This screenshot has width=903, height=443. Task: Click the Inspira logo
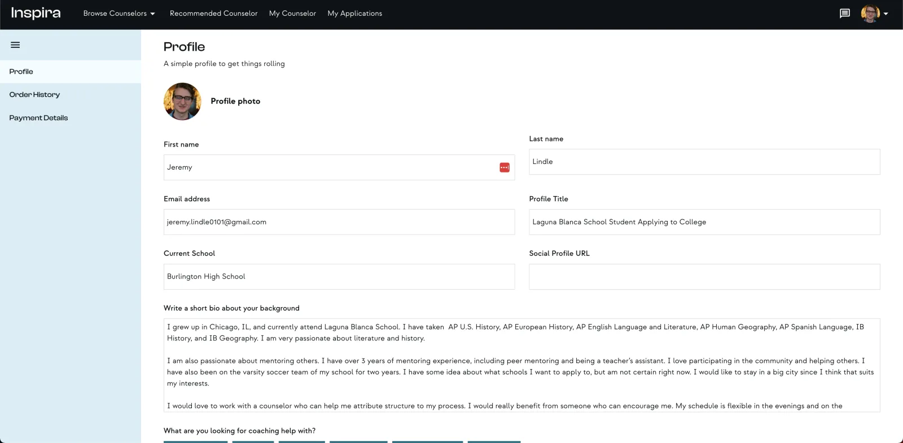(x=36, y=13)
